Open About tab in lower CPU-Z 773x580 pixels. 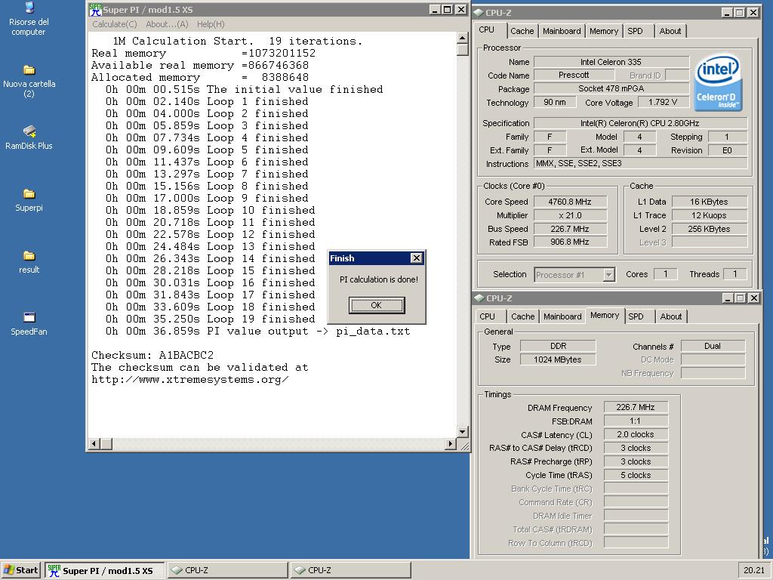pyautogui.click(x=671, y=316)
